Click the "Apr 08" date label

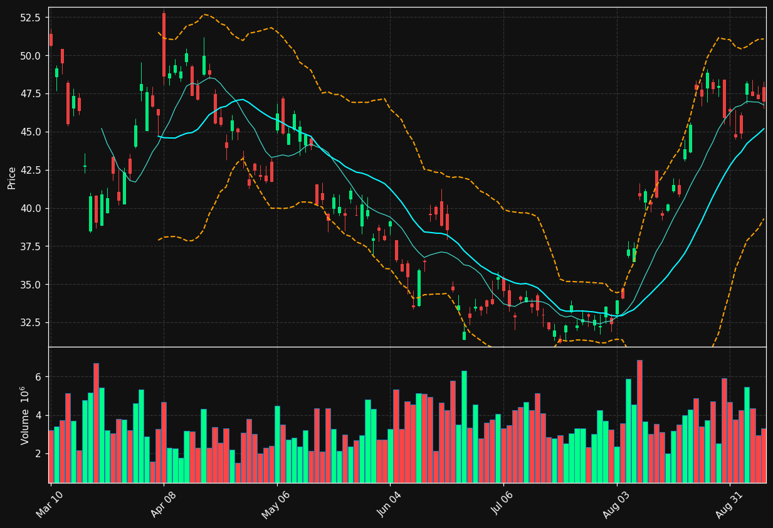(163, 504)
